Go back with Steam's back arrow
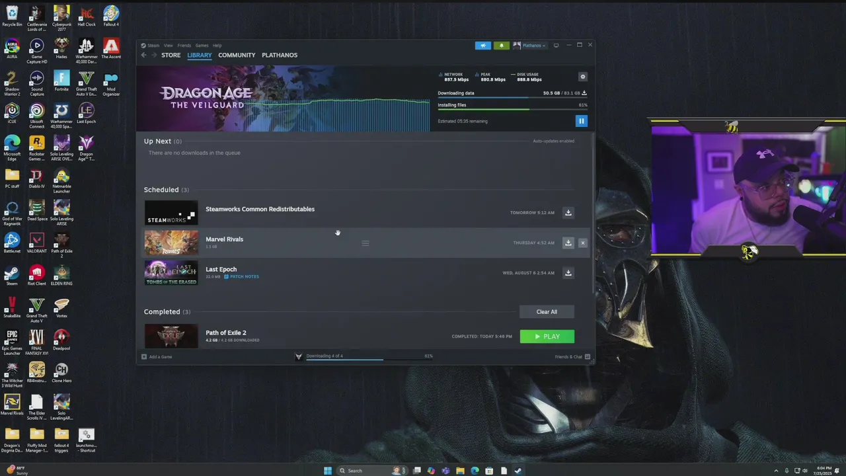 pyautogui.click(x=144, y=55)
